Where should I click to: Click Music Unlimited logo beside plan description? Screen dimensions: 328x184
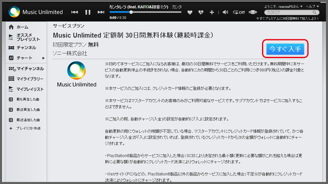pyautogui.click(x=77, y=74)
